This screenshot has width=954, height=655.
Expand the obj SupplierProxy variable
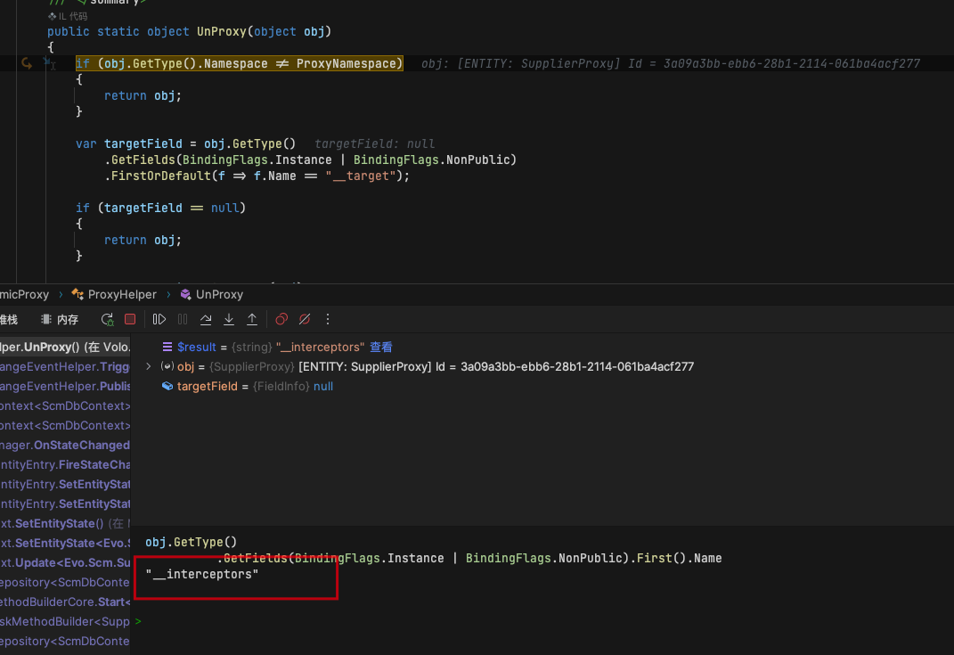149,366
